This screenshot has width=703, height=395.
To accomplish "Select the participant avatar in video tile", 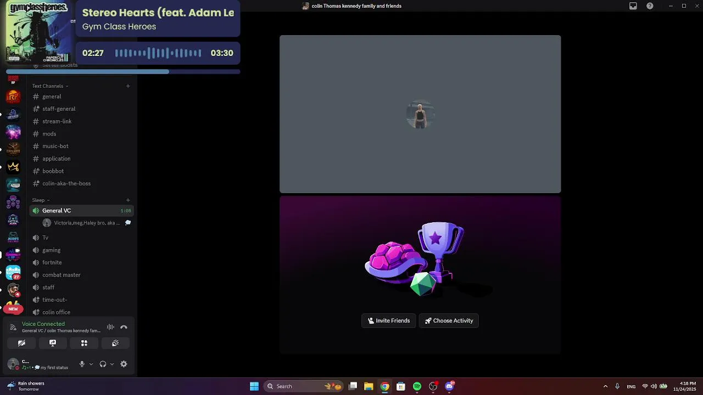I will tap(420, 114).
